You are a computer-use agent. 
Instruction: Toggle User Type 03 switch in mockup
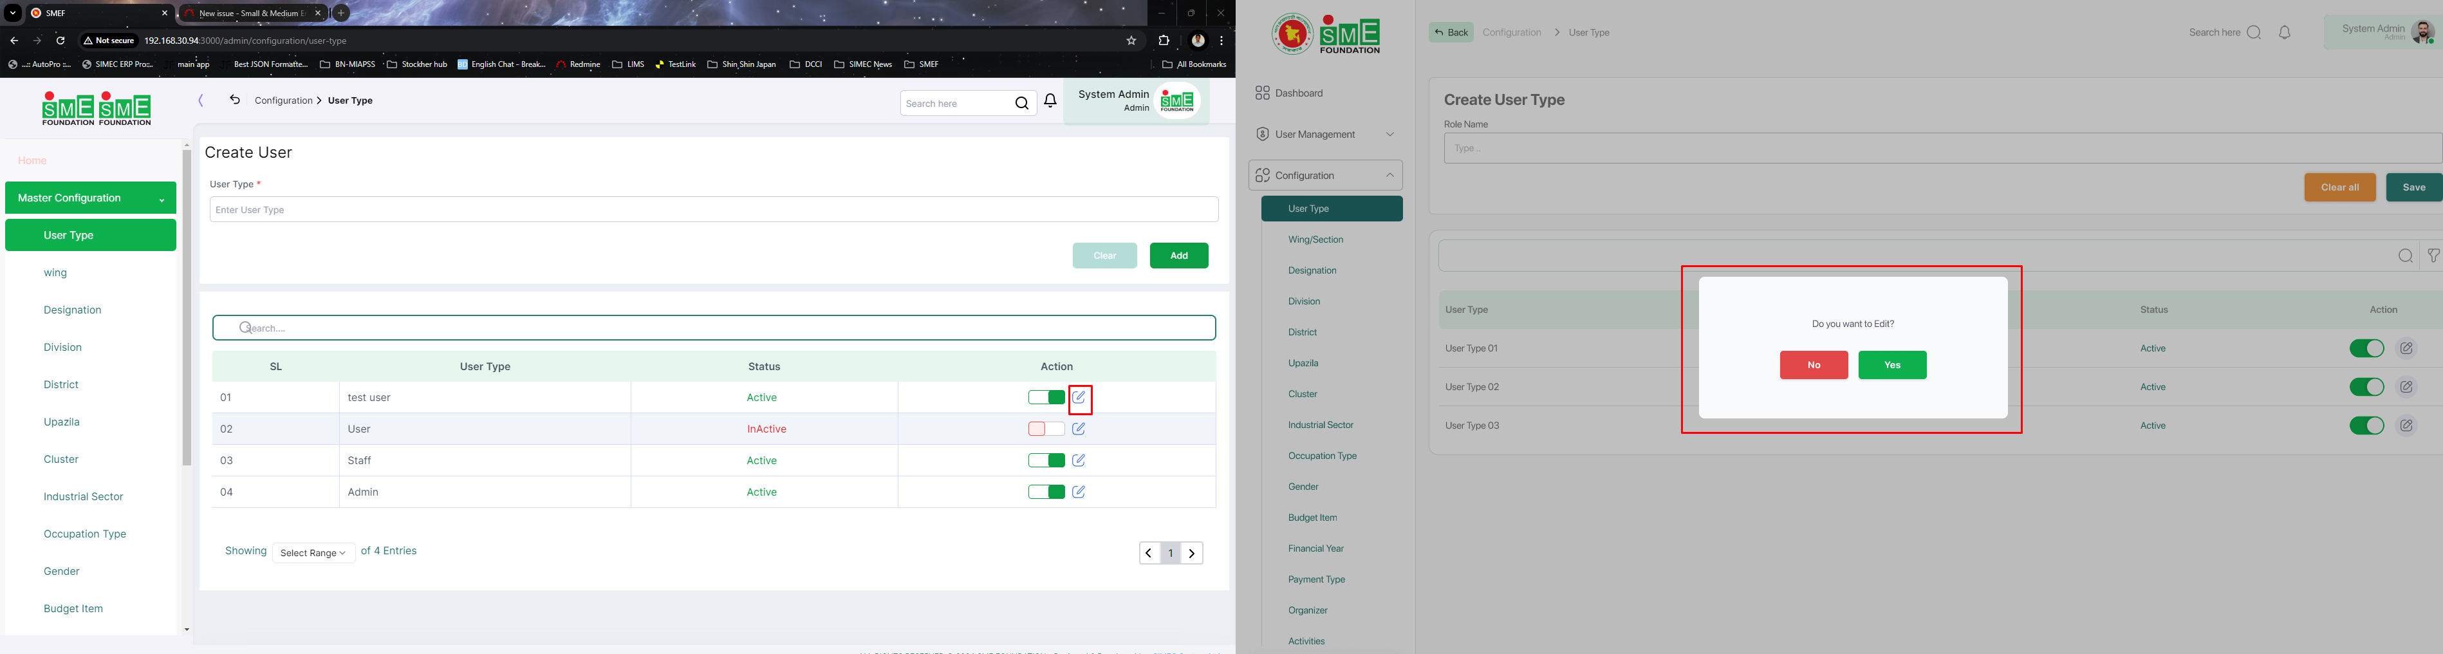[x=2367, y=426]
